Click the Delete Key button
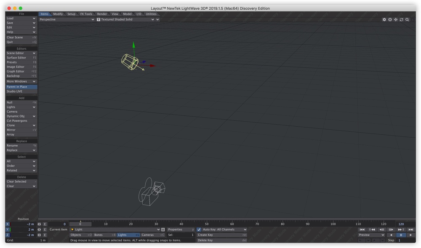Screen dimensions: 421x248 tap(222, 240)
